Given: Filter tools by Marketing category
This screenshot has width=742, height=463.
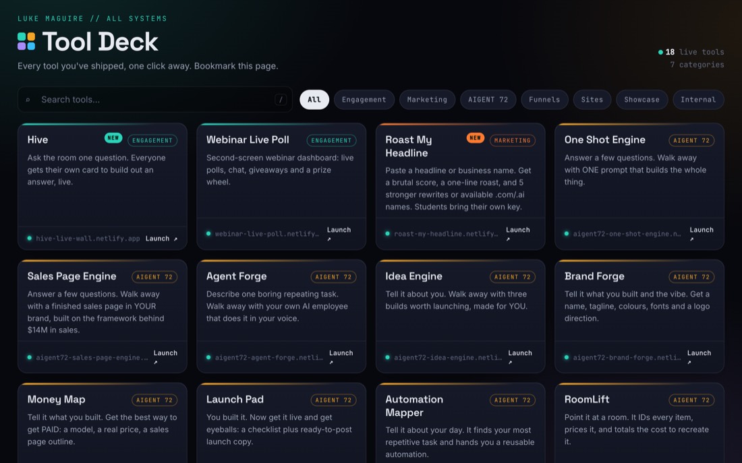Looking at the screenshot, I should (427, 100).
